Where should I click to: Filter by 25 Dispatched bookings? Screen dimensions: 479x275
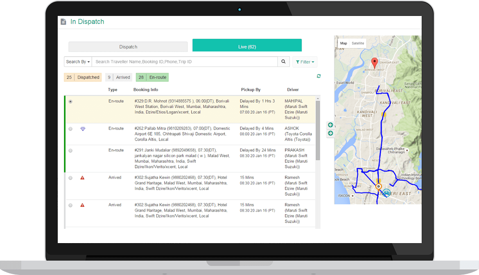click(x=82, y=77)
